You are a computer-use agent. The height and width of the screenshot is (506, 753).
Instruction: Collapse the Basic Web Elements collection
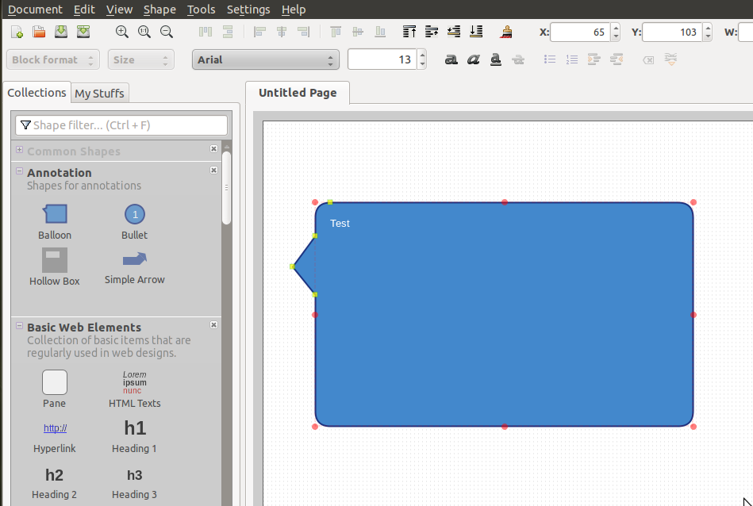coord(19,325)
